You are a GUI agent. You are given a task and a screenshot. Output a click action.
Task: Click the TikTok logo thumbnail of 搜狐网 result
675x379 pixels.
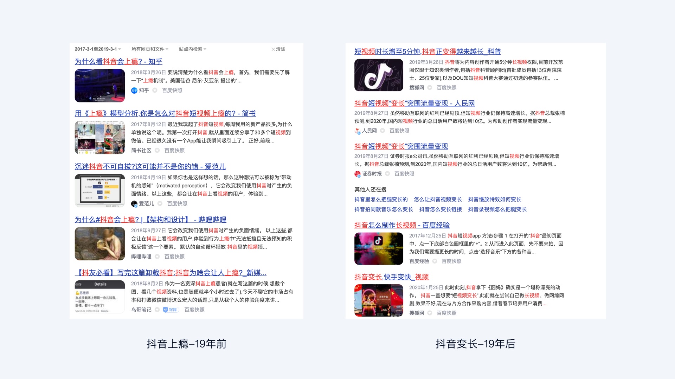(379, 75)
